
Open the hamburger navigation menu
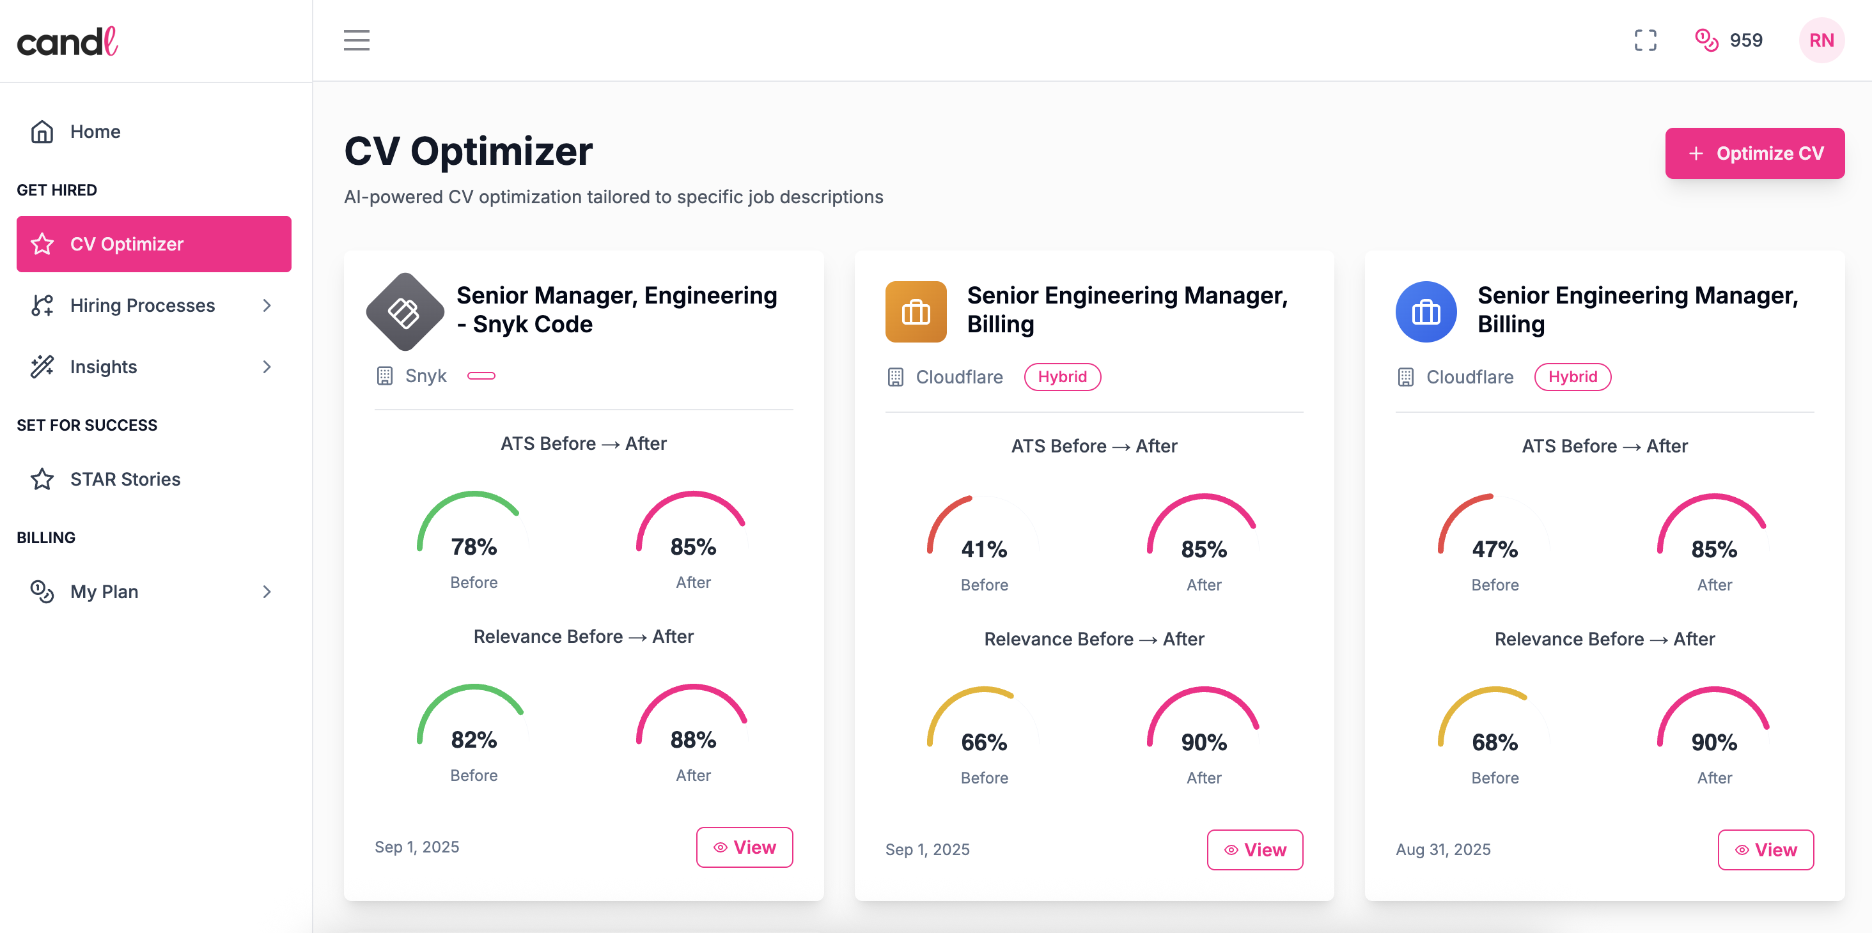pyautogui.click(x=356, y=41)
